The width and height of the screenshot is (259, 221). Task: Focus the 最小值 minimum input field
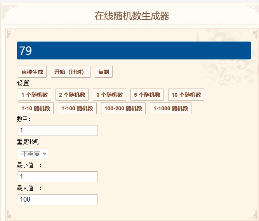pyautogui.click(x=57, y=177)
